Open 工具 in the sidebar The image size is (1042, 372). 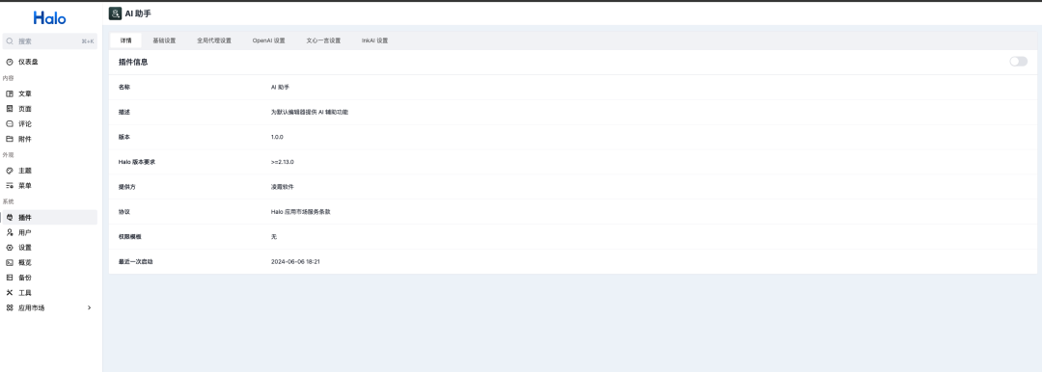pyautogui.click(x=50, y=293)
